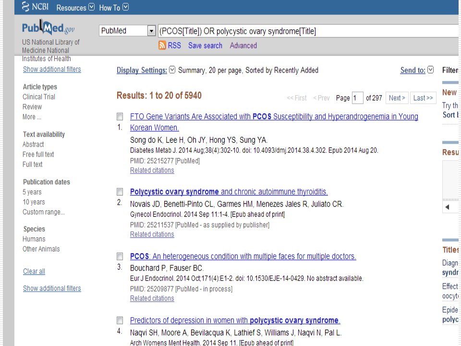Filter species by Other Animals
The width and height of the screenshot is (461, 346).
click(41, 249)
